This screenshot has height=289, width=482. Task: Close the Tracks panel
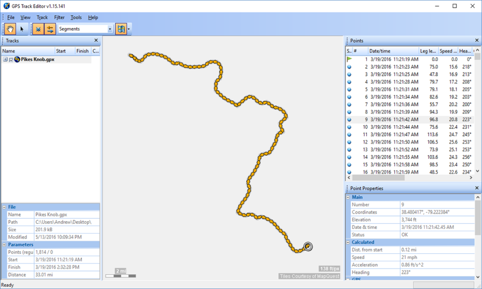point(96,40)
